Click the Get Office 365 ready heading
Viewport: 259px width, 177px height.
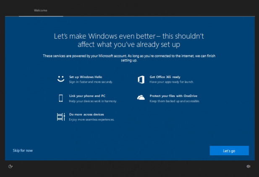coord(165,77)
